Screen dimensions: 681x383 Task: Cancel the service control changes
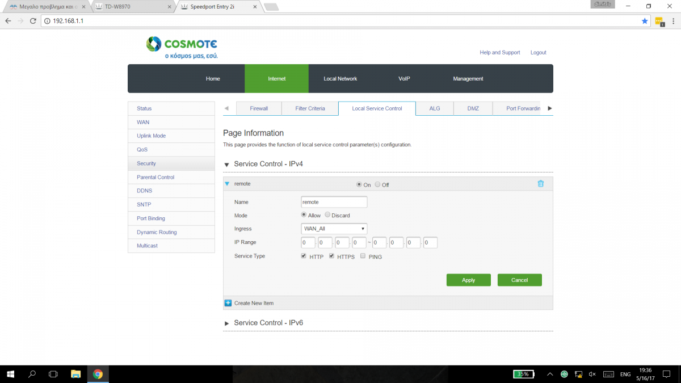520,280
